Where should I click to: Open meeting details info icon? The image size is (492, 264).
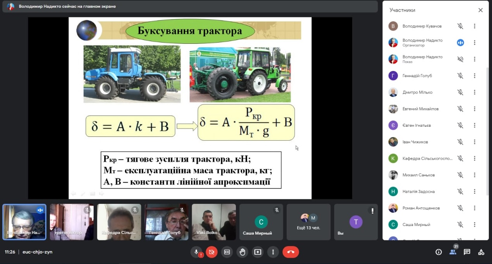439,252
